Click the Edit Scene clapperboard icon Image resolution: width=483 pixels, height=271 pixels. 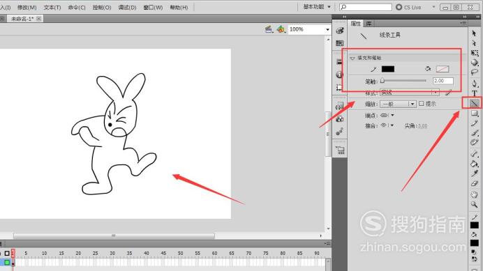tap(269, 29)
